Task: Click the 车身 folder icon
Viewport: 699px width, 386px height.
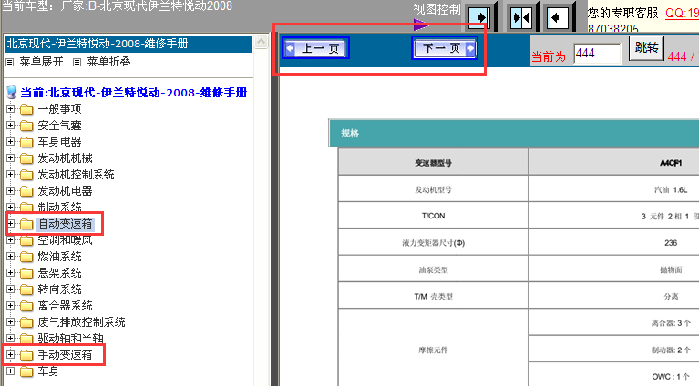Action: [x=26, y=371]
